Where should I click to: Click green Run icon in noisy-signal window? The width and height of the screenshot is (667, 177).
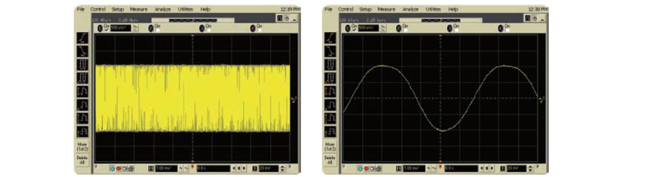click(x=113, y=168)
